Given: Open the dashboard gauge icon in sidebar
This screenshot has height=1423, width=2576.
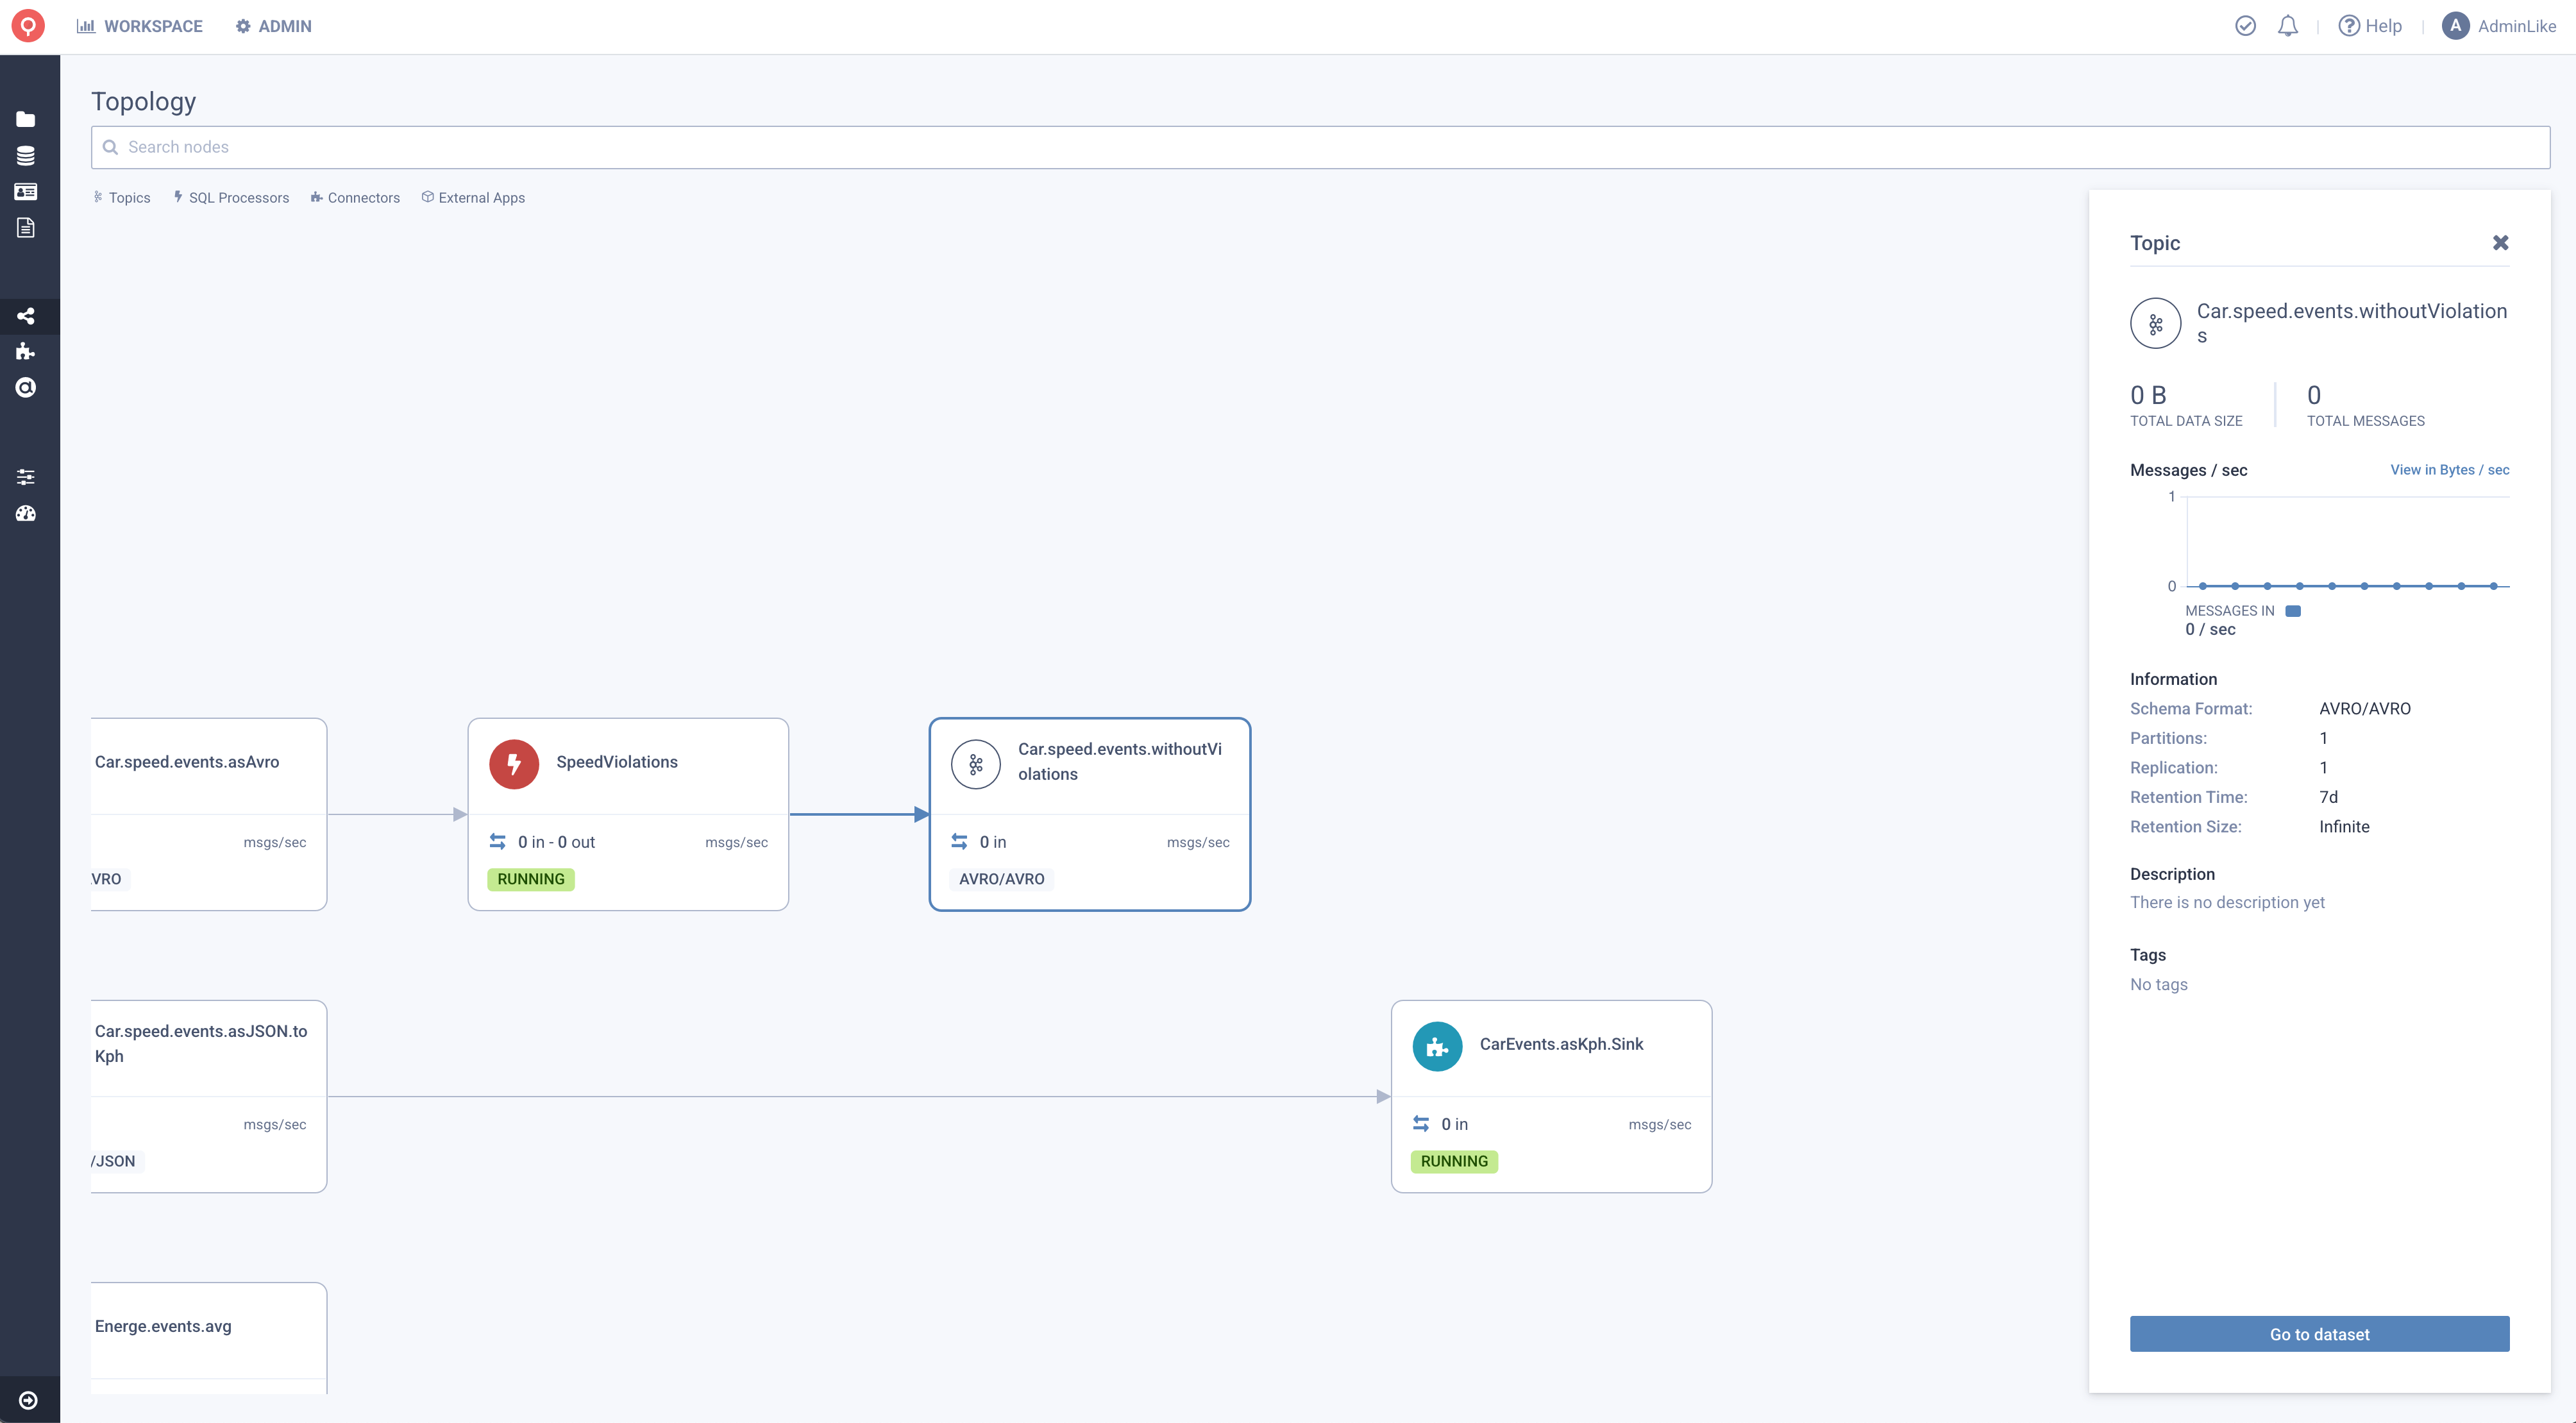Looking at the screenshot, I should [26, 513].
